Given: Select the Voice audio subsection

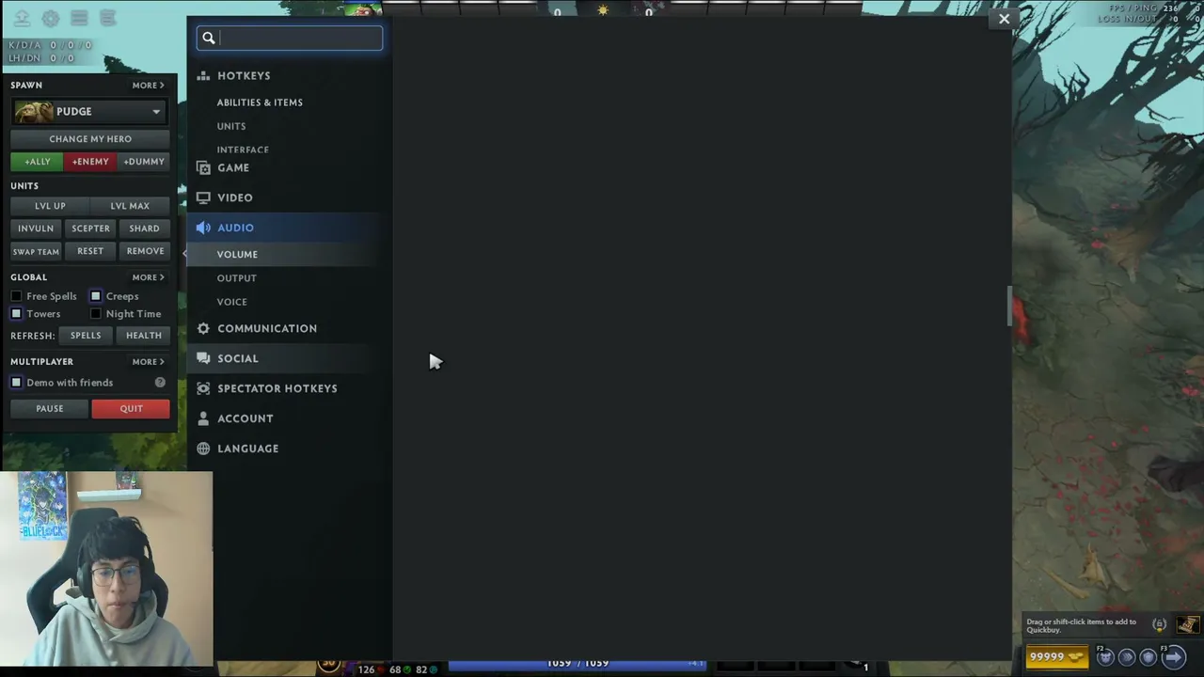Looking at the screenshot, I should (x=231, y=302).
